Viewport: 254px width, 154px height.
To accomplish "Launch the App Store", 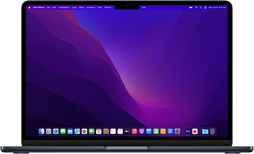I will coord(170,132).
